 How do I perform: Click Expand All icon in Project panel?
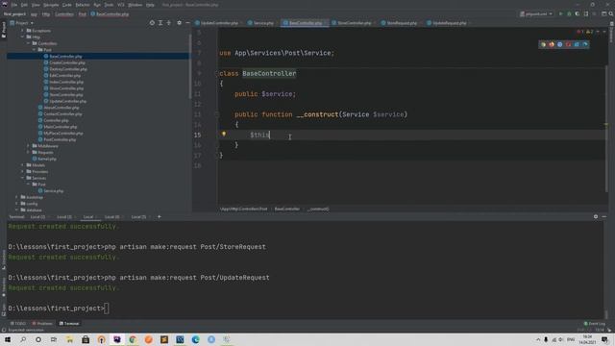point(160,23)
